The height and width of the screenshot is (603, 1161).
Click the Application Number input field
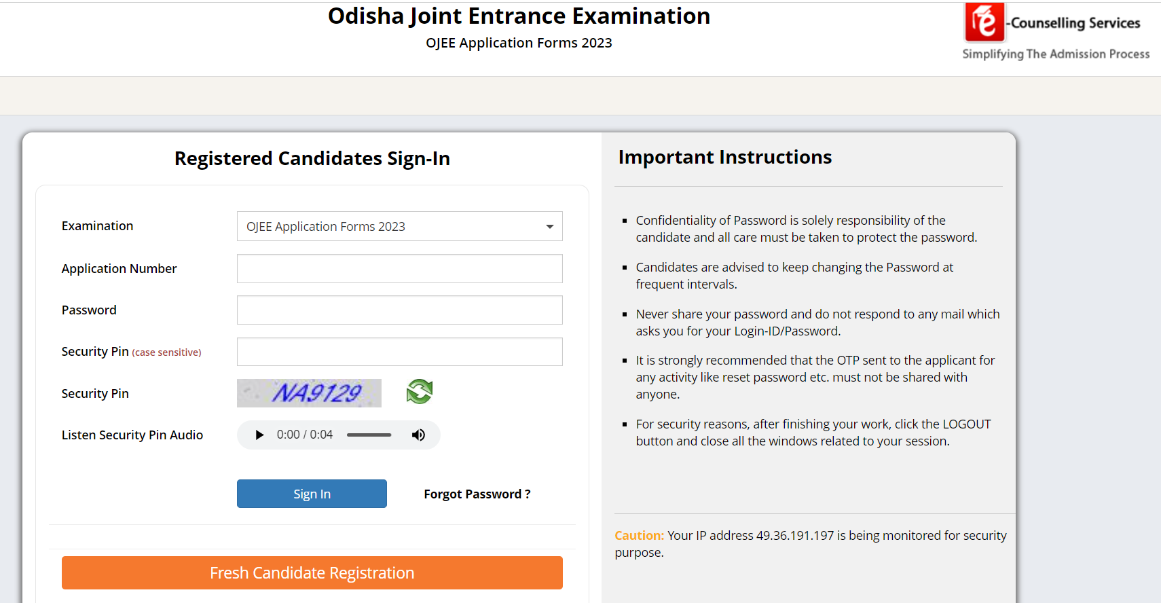[x=399, y=268]
